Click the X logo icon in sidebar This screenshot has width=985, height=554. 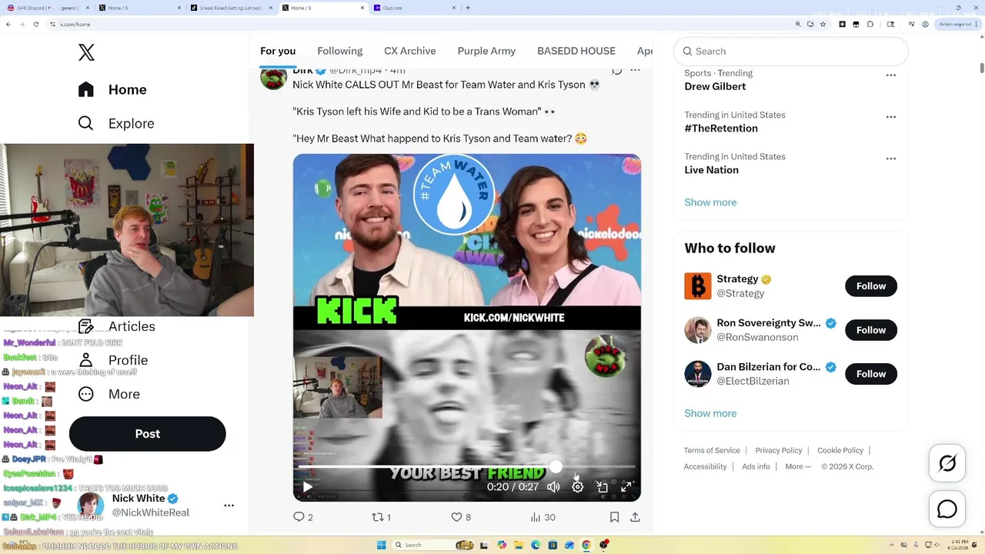coord(86,52)
